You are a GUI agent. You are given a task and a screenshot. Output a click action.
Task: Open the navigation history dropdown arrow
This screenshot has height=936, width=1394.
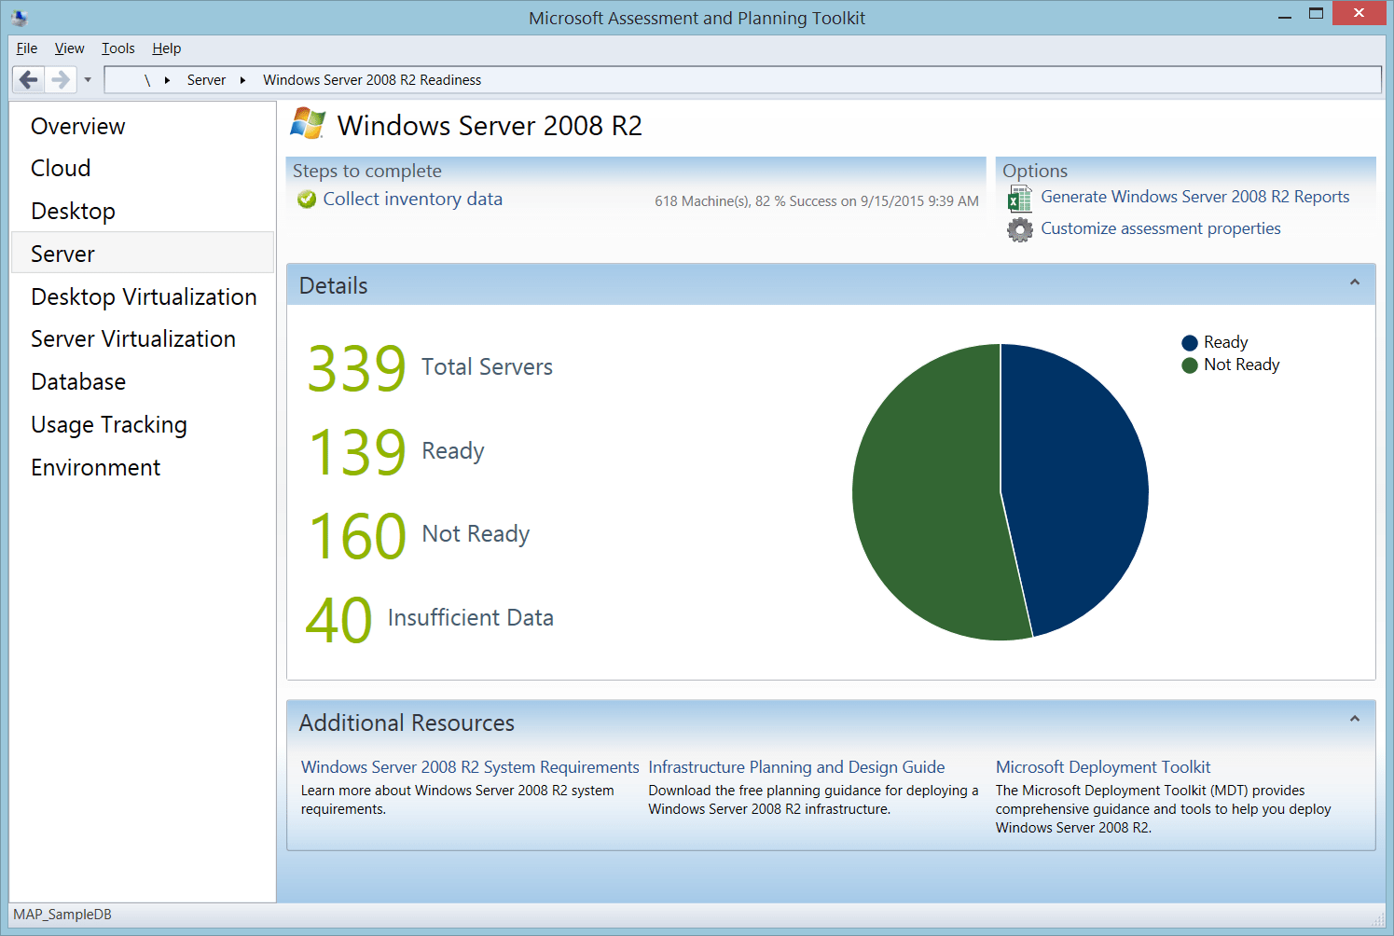(x=87, y=79)
